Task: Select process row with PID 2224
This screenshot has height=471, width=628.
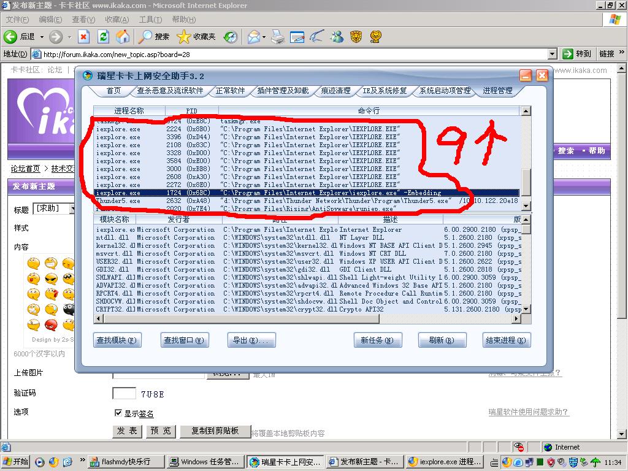Action: coord(308,129)
